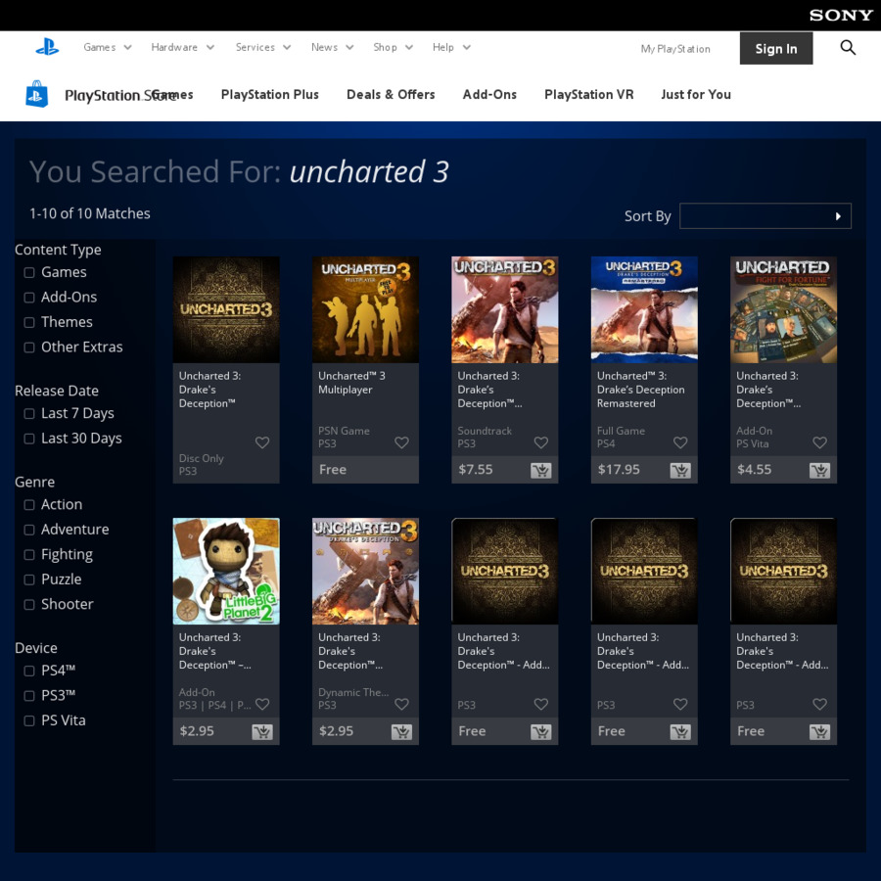Toggle the Shooter genre checkbox
881x881 pixels.
[x=29, y=605]
